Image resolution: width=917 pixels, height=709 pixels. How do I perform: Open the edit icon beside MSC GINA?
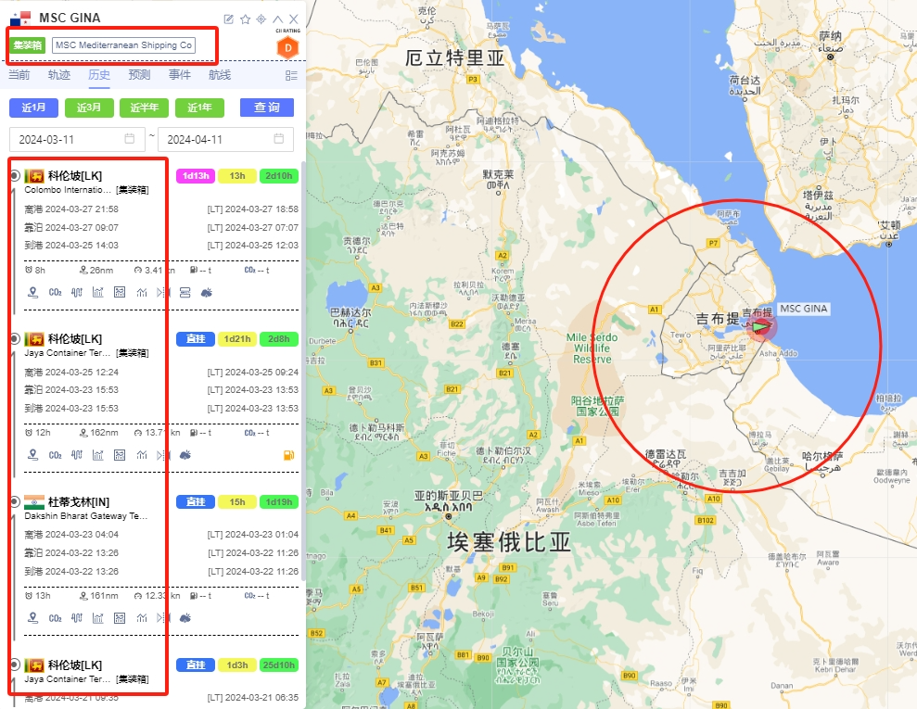coord(229,19)
